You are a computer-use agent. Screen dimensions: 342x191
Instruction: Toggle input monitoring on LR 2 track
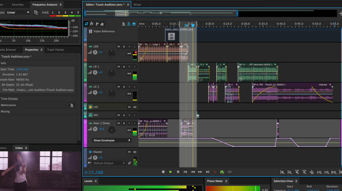coord(135,86)
